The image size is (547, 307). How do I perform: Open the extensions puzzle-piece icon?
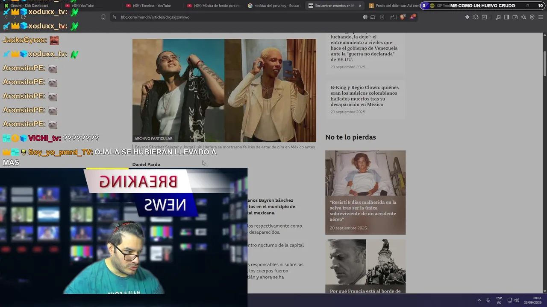click(476, 17)
